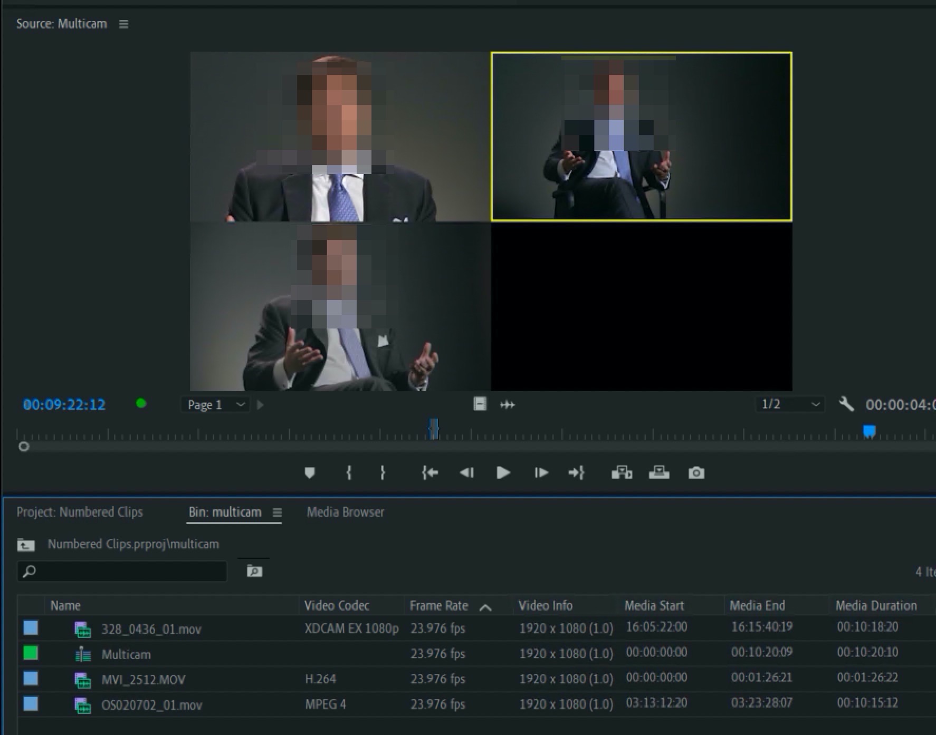Image resolution: width=936 pixels, height=735 pixels.
Task: Click Numbered Clips.prproj\multicam path text
Action: (x=133, y=544)
